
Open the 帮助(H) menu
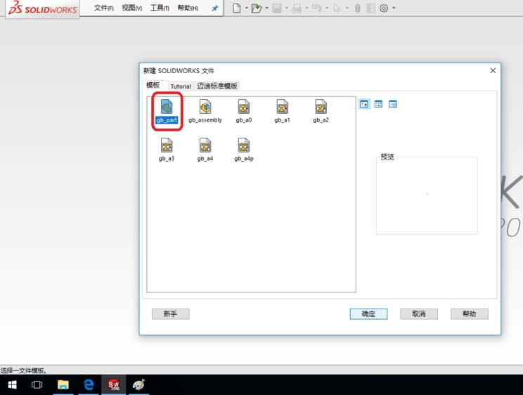[x=188, y=8]
